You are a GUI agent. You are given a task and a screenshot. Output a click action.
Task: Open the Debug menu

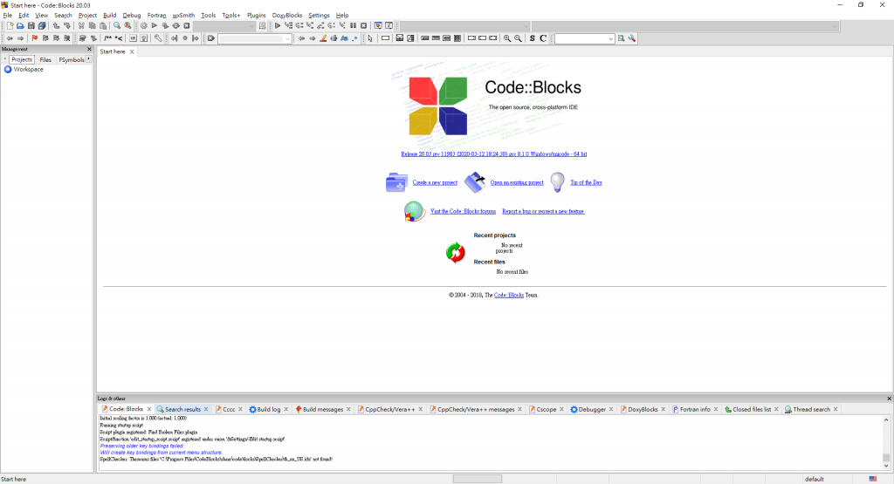pos(132,16)
